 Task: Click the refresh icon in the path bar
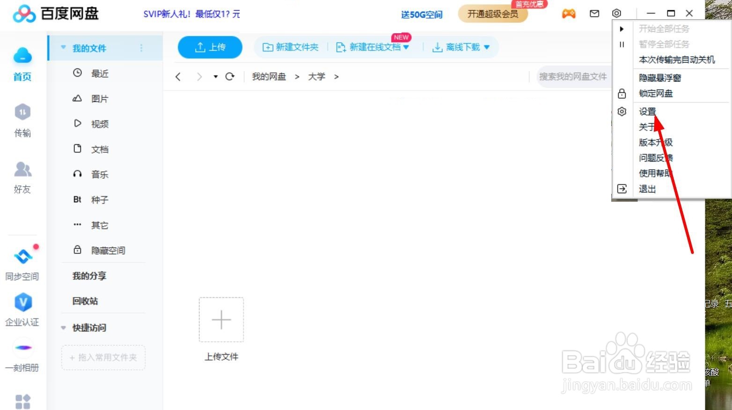click(230, 76)
